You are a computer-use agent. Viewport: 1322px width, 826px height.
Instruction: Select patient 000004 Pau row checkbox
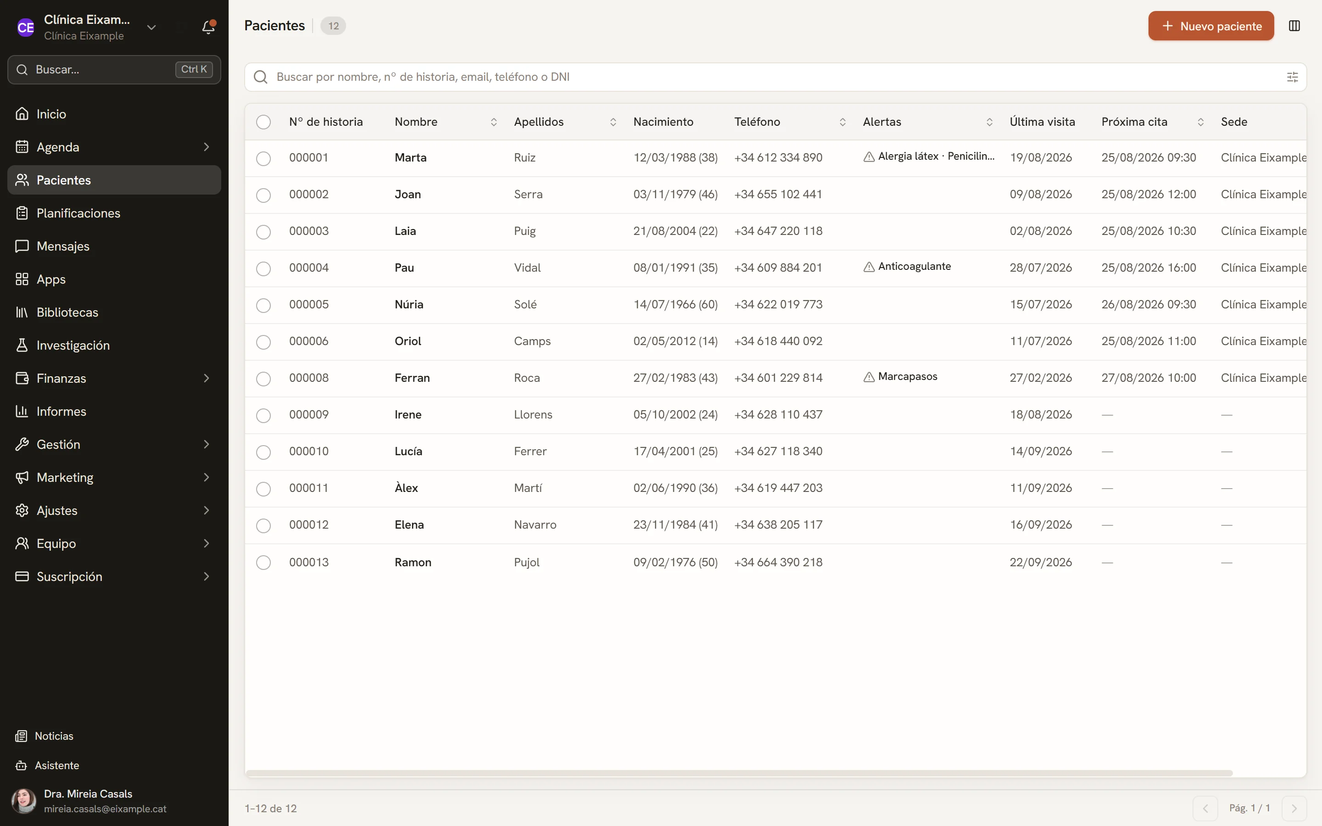263,269
